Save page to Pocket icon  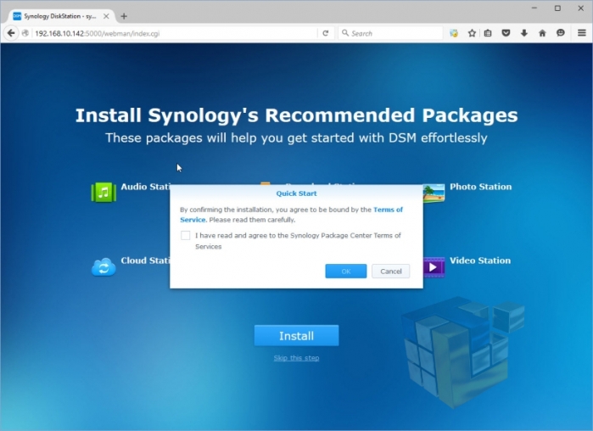point(506,33)
